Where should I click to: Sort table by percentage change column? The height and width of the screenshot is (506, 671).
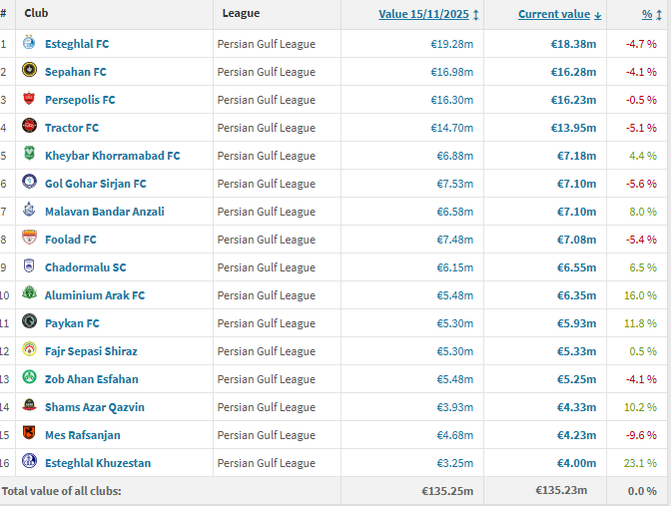pos(647,14)
